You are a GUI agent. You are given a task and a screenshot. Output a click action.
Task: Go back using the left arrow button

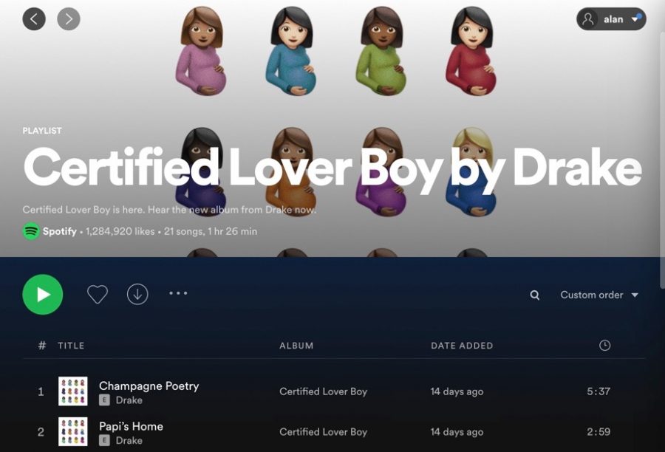(x=34, y=18)
